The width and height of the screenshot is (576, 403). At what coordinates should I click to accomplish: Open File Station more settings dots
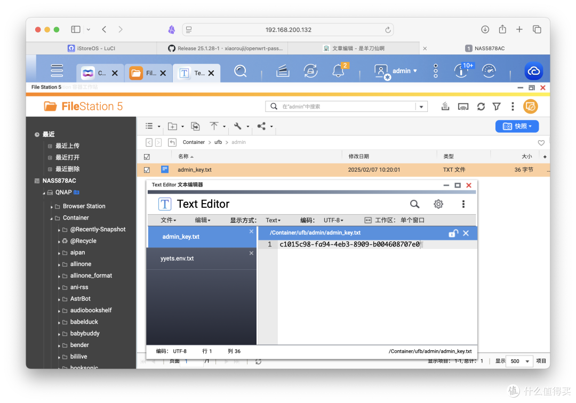click(513, 107)
